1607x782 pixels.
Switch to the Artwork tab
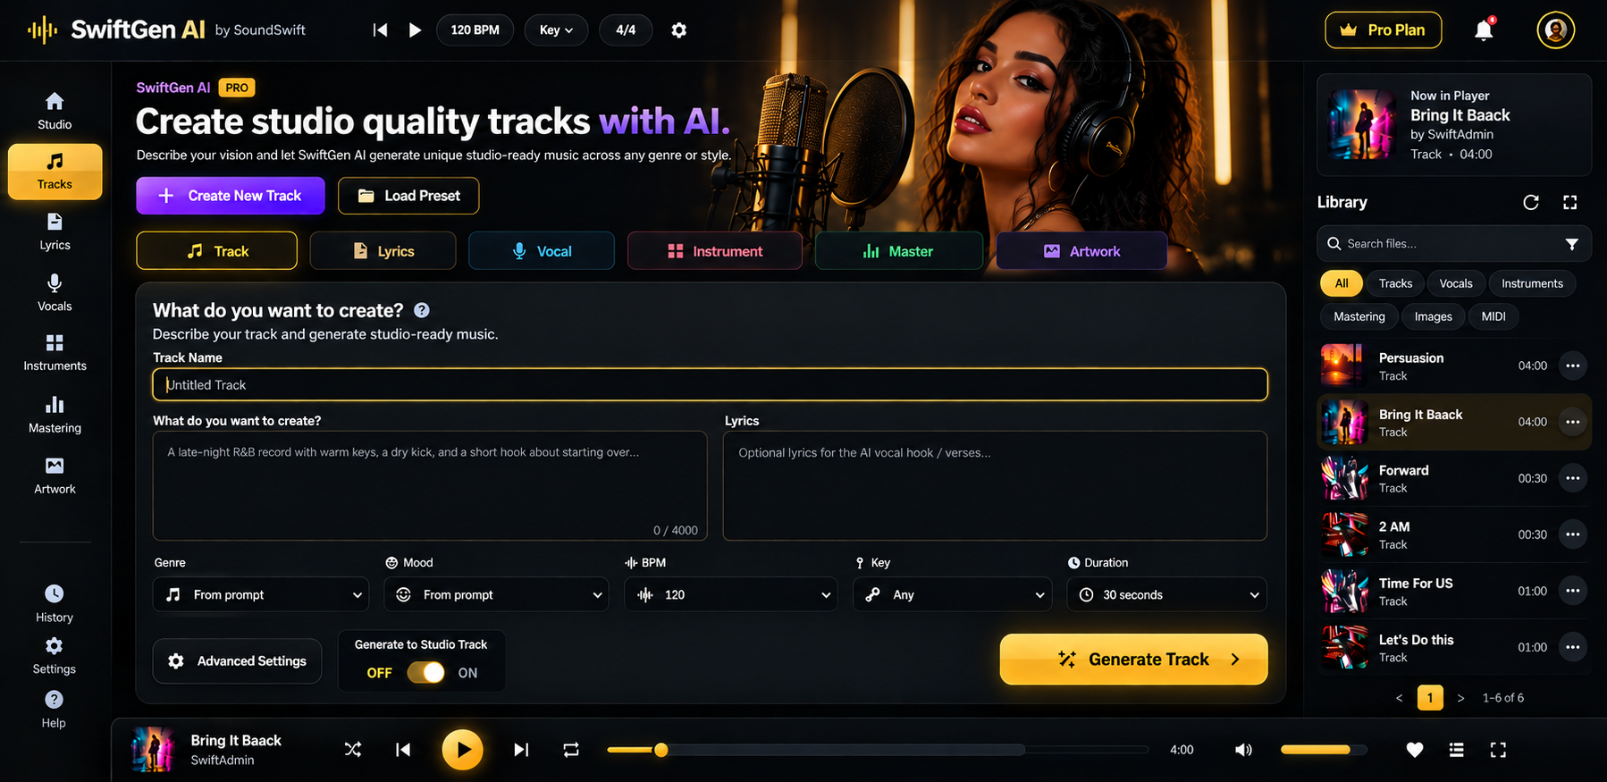[1081, 251]
